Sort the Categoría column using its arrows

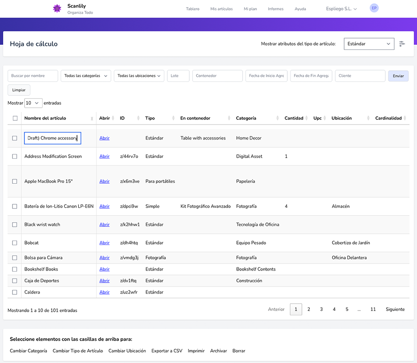[279, 118]
